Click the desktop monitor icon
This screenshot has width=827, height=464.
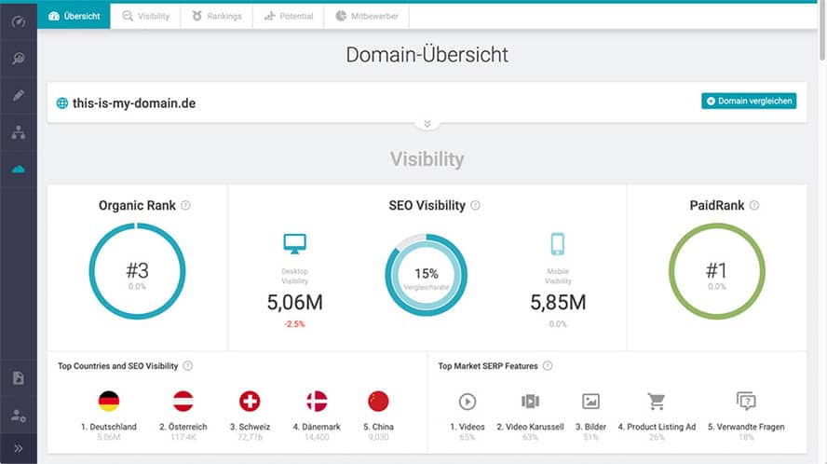(x=294, y=244)
